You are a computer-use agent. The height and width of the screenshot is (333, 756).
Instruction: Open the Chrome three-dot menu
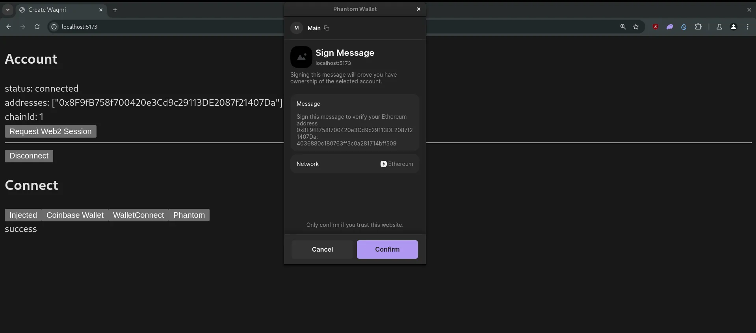pos(747,27)
